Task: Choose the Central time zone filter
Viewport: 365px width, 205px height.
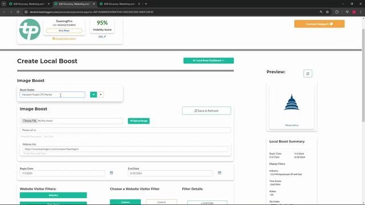Action: 161,202
